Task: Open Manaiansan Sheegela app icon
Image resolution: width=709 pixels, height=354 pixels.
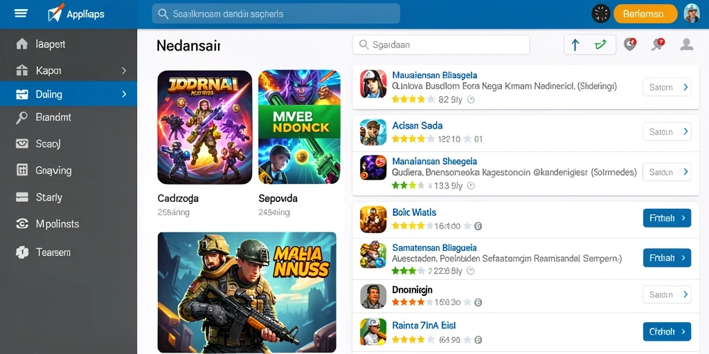Action: [373, 167]
